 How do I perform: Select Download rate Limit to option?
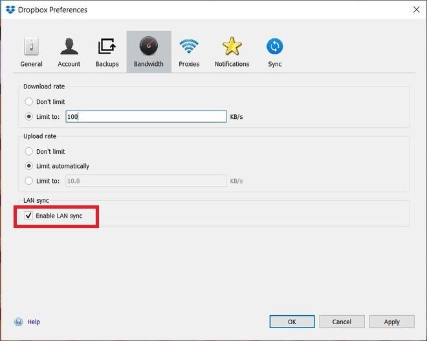click(x=28, y=117)
